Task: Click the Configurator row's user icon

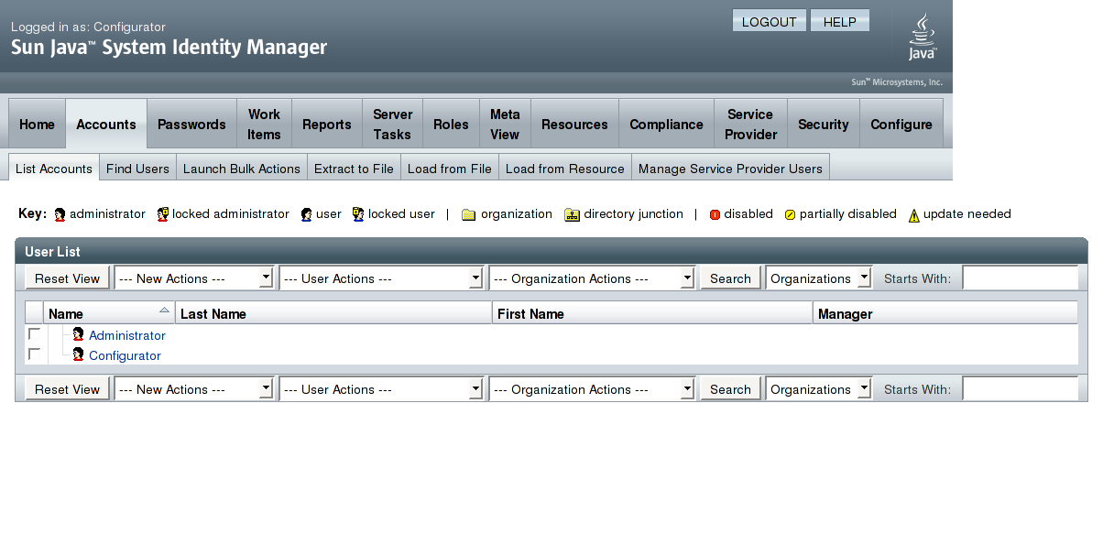Action: pyautogui.click(x=78, y=355)
